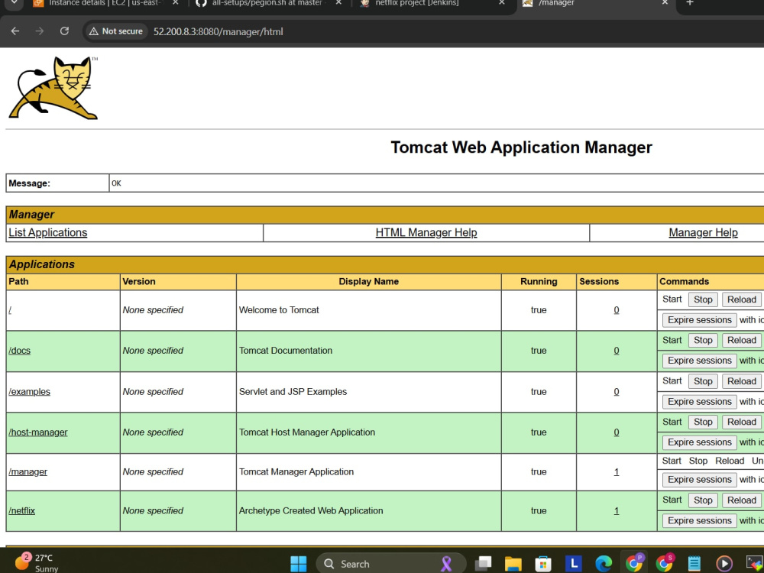Stop the Tomcat Host Manager Application
This screenshot has height=573, width=764.
click(x=703, y=422)
